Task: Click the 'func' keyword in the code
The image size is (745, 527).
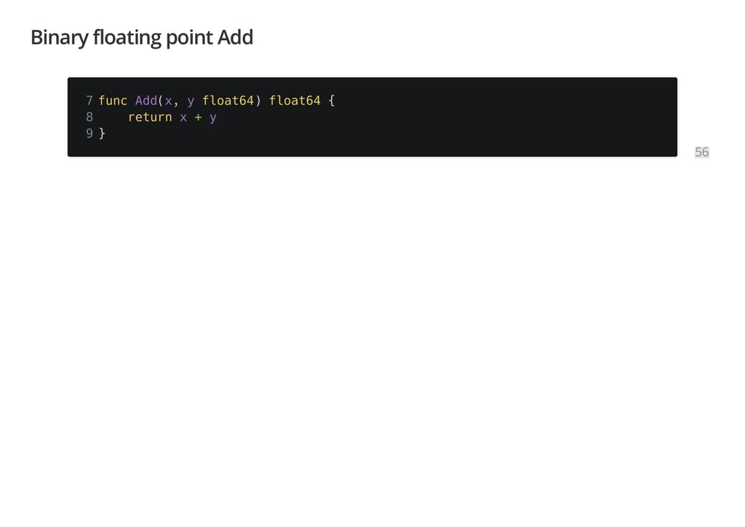Action: pos(113,100)
